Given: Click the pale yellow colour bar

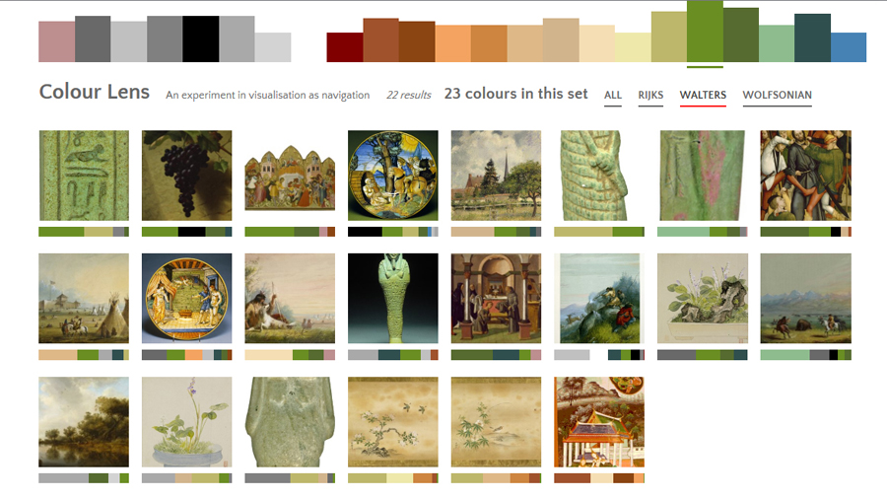Looking at the screenshot, I should tap(633, 47).
